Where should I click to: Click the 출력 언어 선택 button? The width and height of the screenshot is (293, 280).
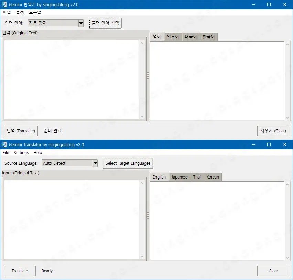tap(105, 23)
